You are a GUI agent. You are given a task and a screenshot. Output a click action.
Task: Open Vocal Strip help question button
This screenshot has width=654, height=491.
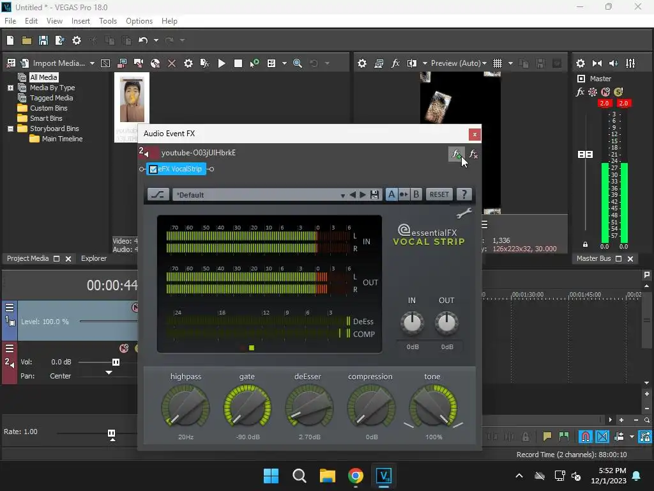pyautogui.click(x=464, y=194)
